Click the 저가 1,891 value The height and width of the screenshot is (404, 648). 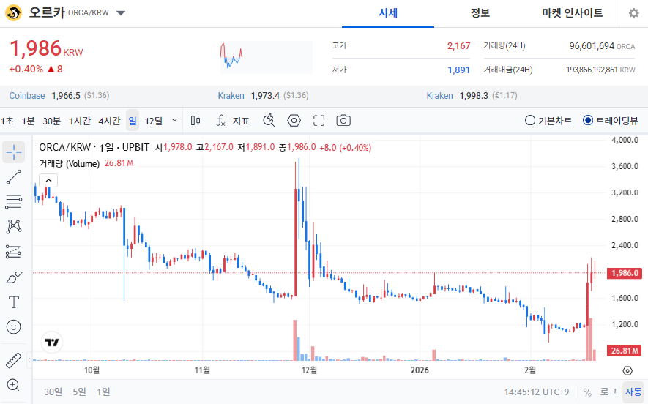pos(458,70)
